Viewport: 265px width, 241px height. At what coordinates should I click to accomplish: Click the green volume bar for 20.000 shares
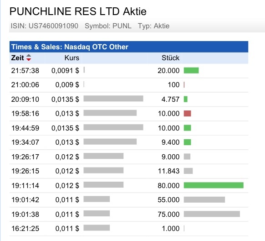191,70
